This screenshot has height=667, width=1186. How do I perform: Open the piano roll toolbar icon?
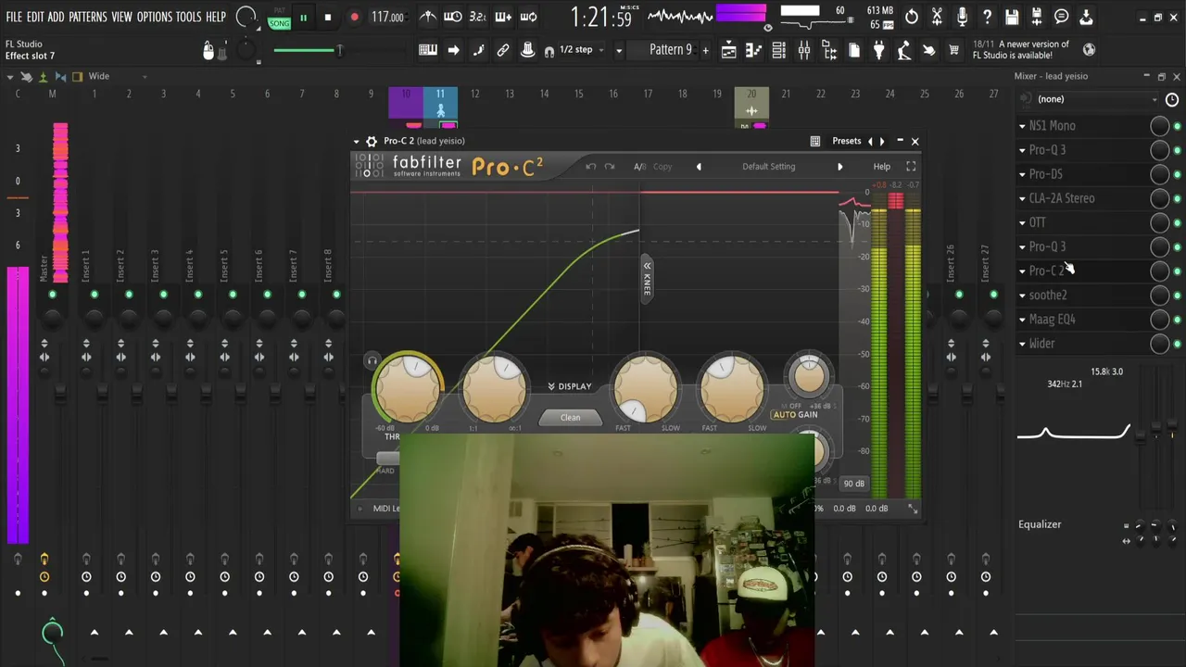(x=753, y=50)
